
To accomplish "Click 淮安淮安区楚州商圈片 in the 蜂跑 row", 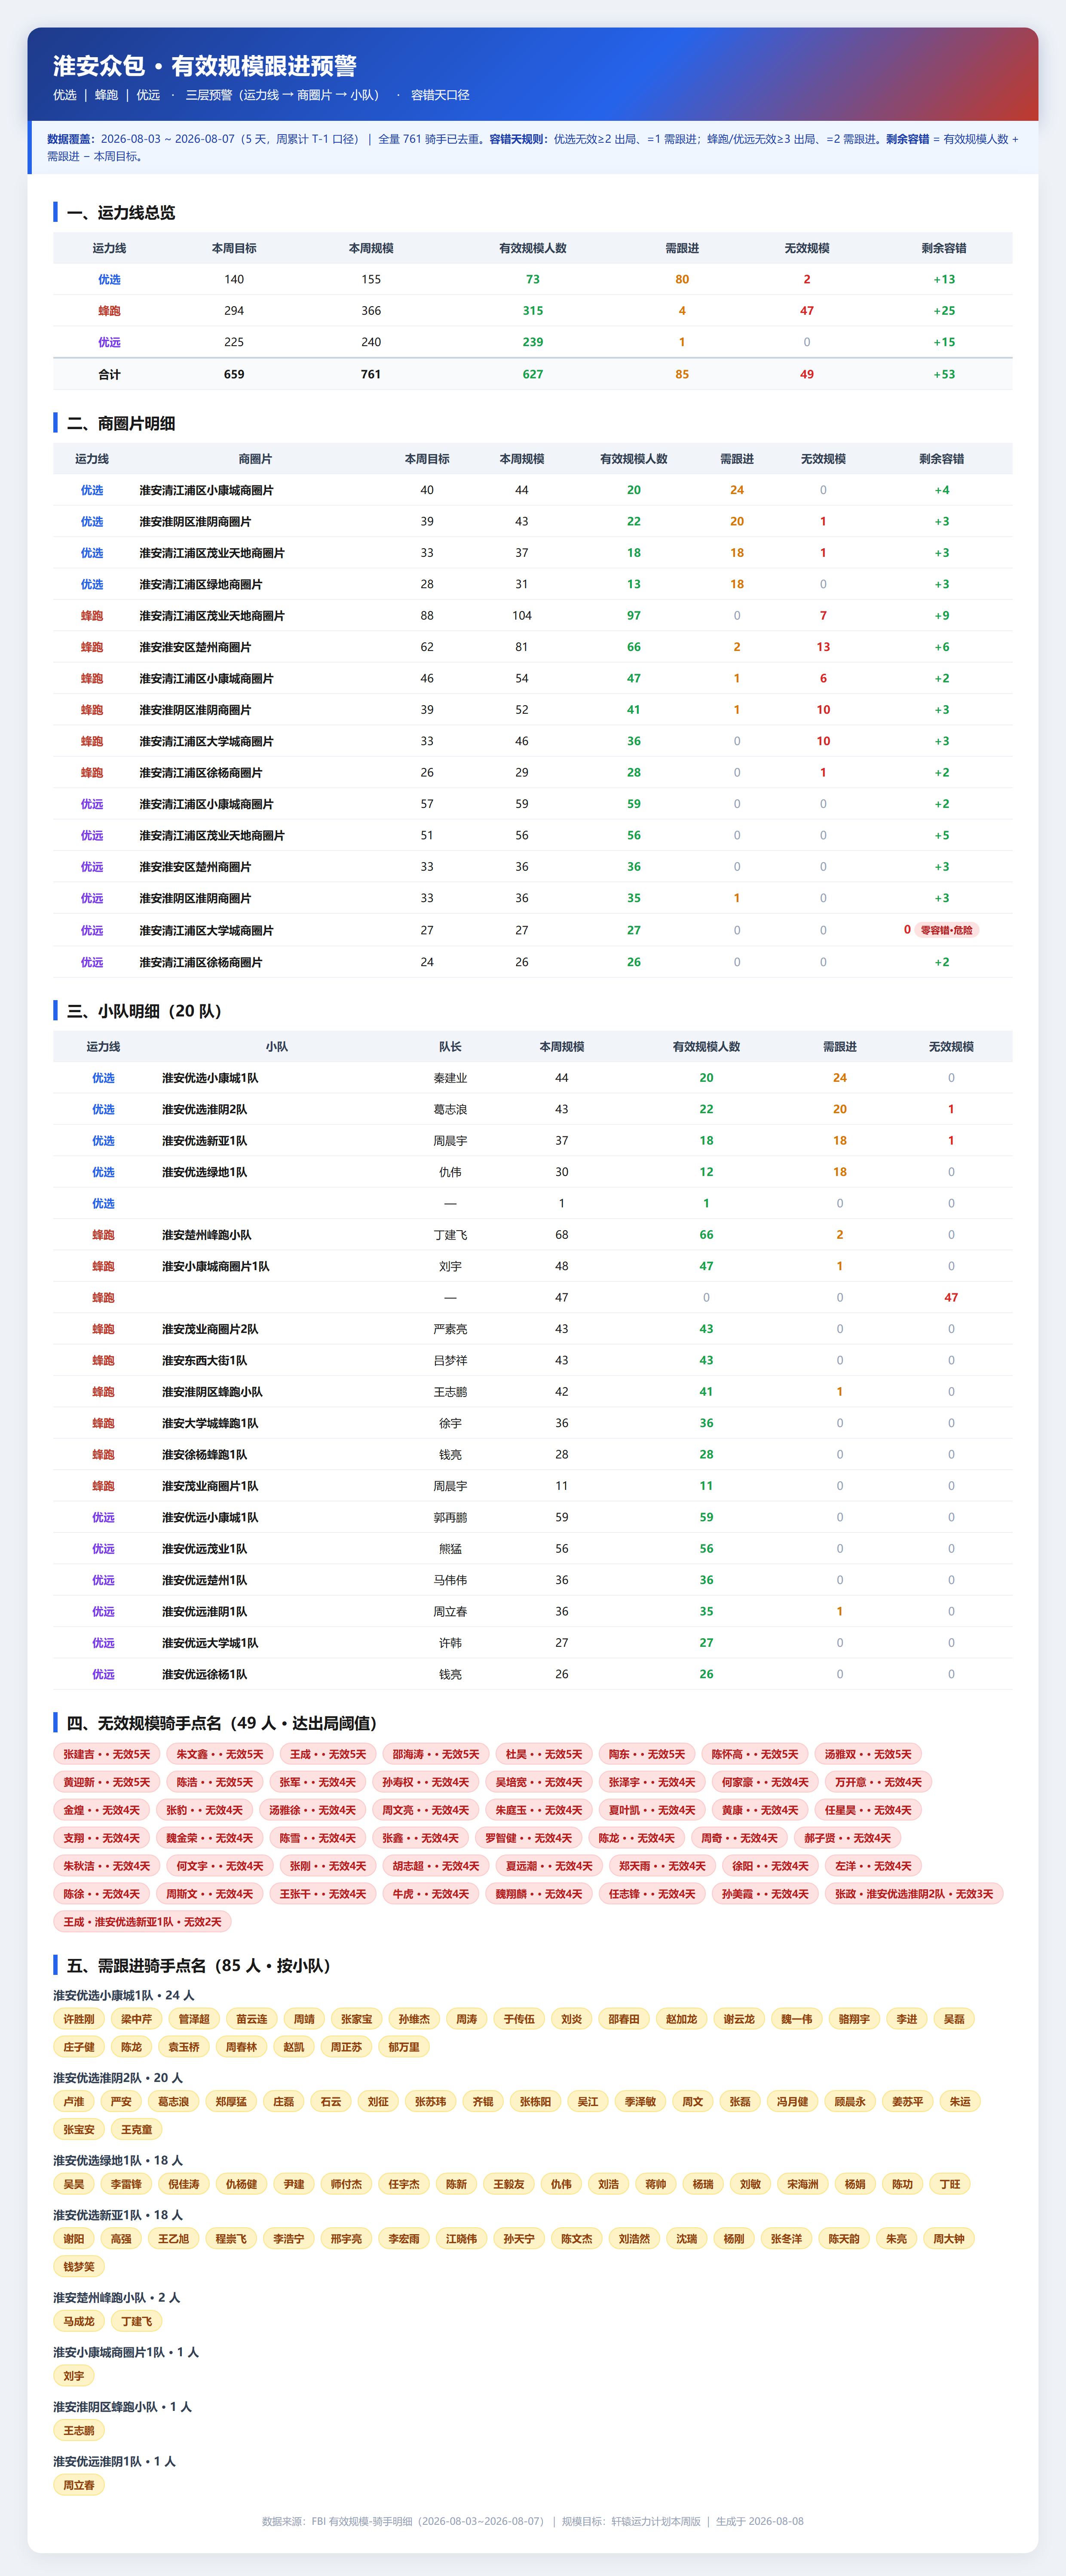I will coord(195,647).
